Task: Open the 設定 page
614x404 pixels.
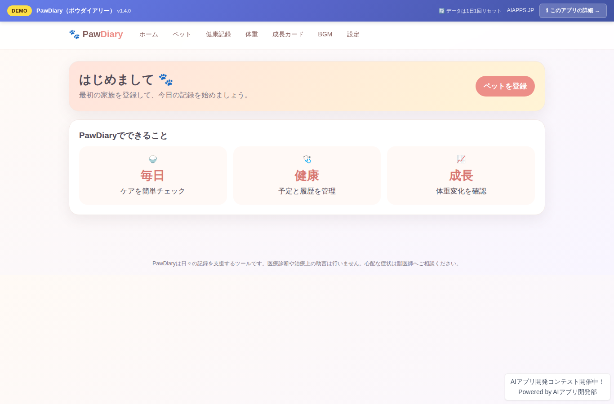Action: coord(353,35)
